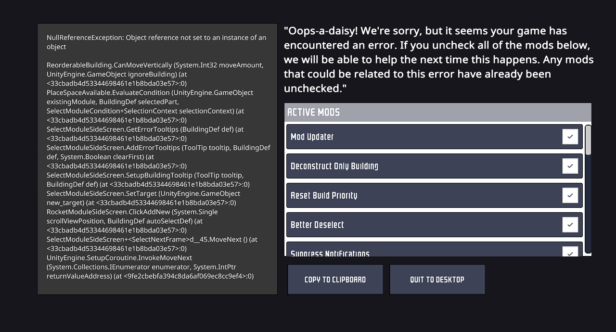Toggle the Reset Build Priority checkbox
616x332 pixels.
pos(570,195)
